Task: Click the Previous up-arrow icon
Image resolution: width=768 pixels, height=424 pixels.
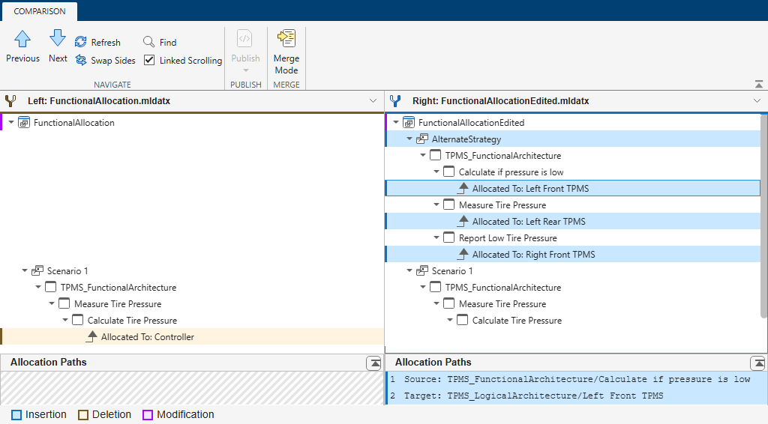Action: pyautogui.click(x=22, y=39)
